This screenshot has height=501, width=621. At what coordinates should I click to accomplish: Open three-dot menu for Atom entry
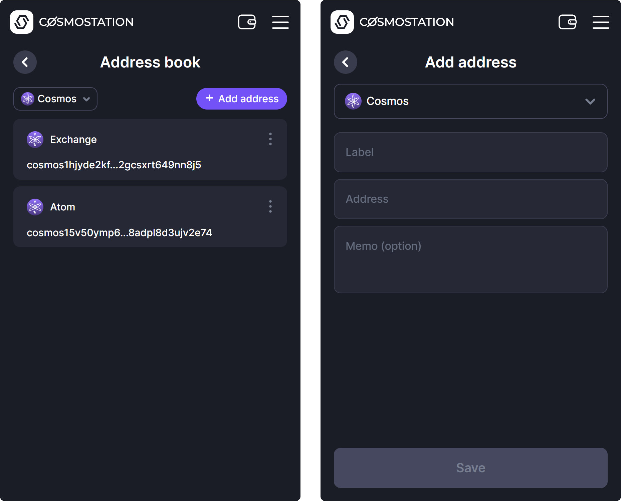(x=270, y=207)
